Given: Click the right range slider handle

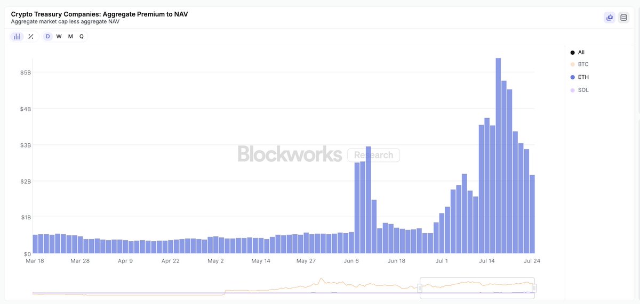Looking at the screenshot, I should point(534,288).
